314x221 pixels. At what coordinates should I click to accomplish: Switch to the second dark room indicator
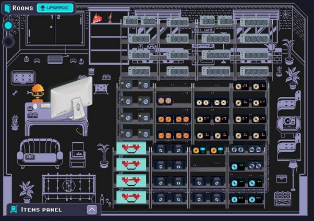coord(8,42)
